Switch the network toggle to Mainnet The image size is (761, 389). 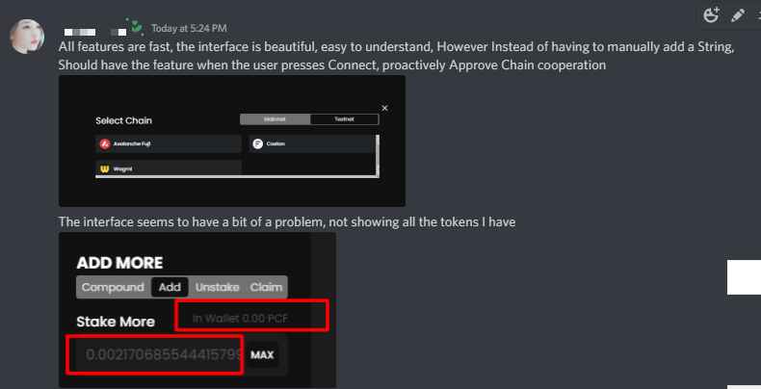point(275,119)
